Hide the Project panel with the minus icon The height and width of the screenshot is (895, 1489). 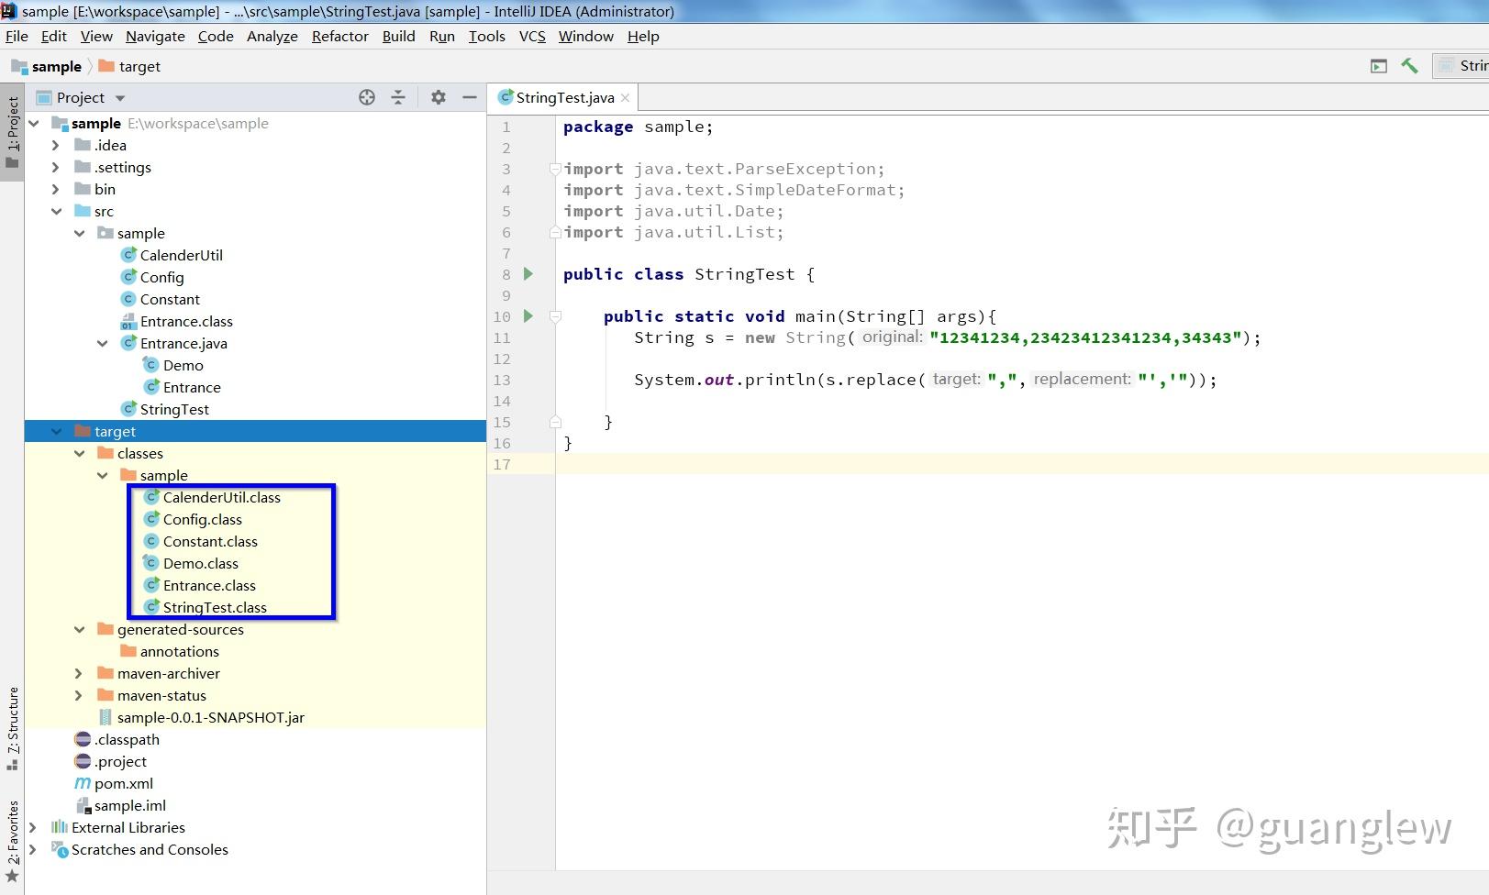(470, 97)
